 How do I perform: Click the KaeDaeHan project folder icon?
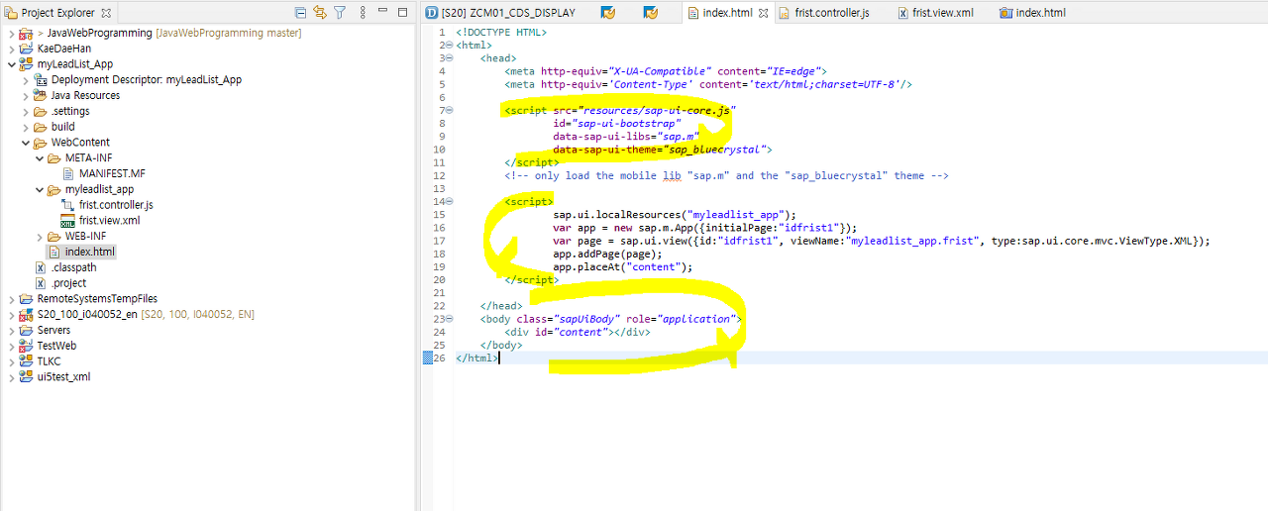pos(26,49)
